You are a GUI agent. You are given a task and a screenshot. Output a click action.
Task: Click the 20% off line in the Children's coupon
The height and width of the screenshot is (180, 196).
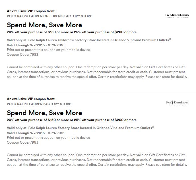tap(72, 32)
